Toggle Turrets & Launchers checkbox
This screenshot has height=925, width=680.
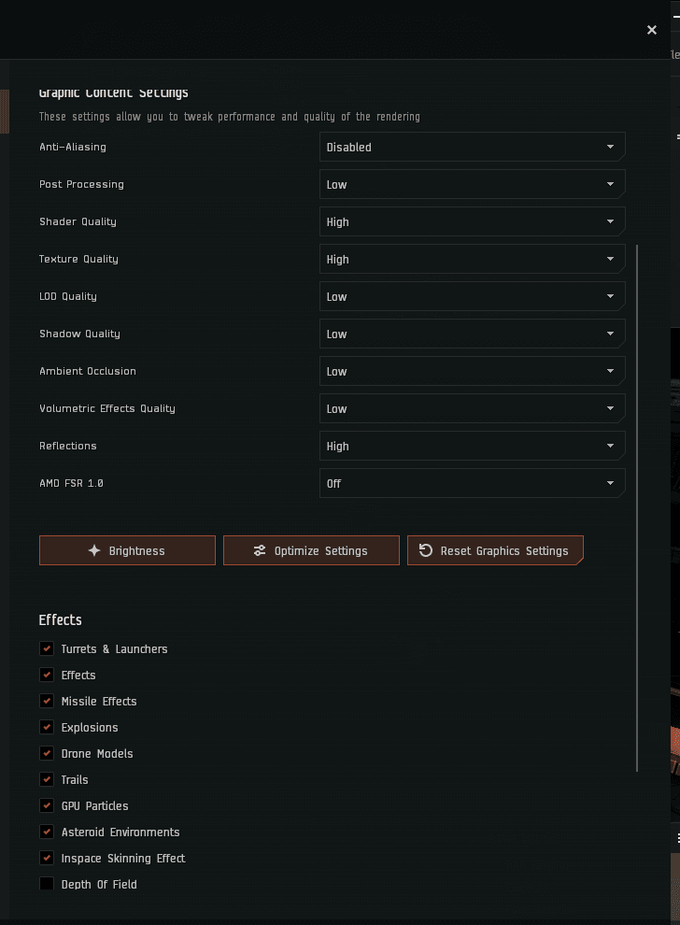[x=47, y=648]
